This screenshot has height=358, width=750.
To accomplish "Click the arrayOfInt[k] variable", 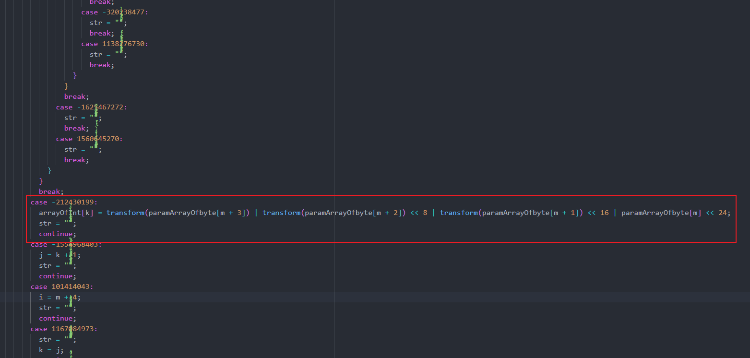I will pos(66,213).
